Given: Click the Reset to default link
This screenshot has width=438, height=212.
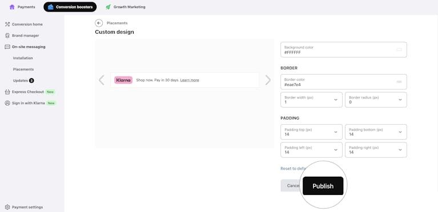Looking at the screenshot, I should click(x=294, y=169).
